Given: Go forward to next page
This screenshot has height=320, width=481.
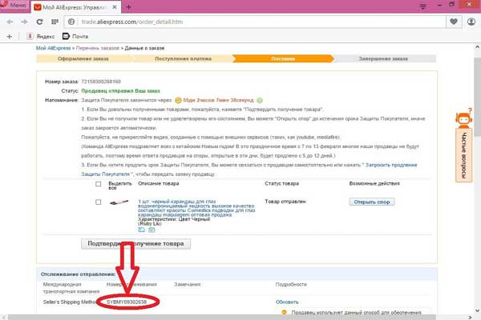Looking at the screenshot, I should (24, 22).
